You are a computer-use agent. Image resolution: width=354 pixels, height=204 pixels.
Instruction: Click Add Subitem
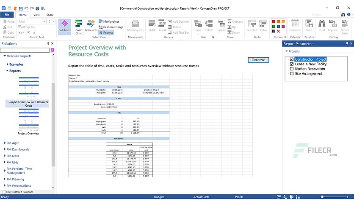tap(179, 21)
